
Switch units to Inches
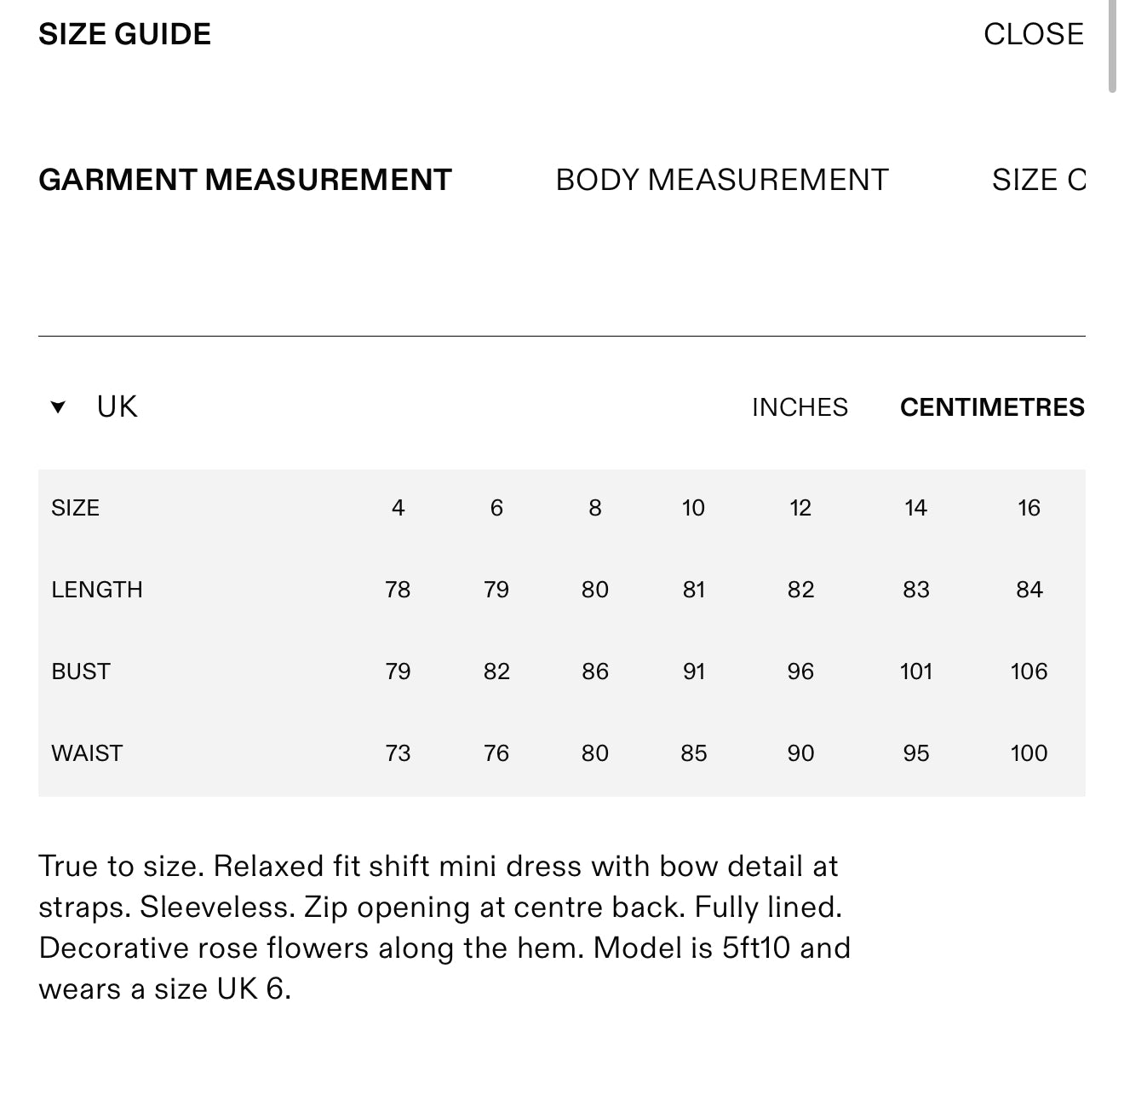[800, 407]
